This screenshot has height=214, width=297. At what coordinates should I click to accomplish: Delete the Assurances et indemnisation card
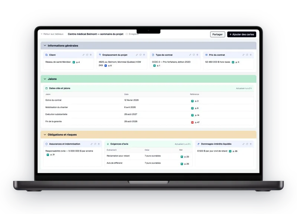pyautogui.click(x=99, y=144)
